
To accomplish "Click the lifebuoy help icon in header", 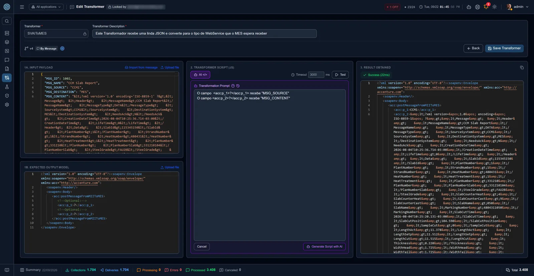I will (x=478, y=7).
